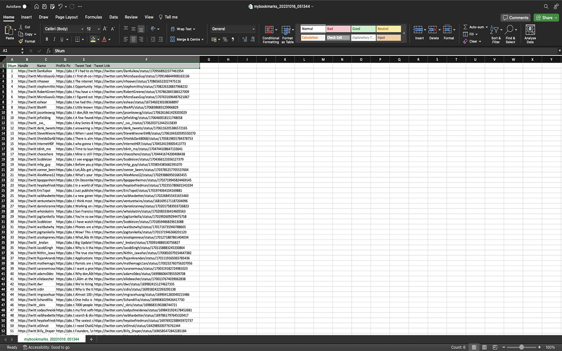The width and height of the screenshot is (562, 351).
Task: Click the Insert Function fx icon
Action: [x=49, y=51]
